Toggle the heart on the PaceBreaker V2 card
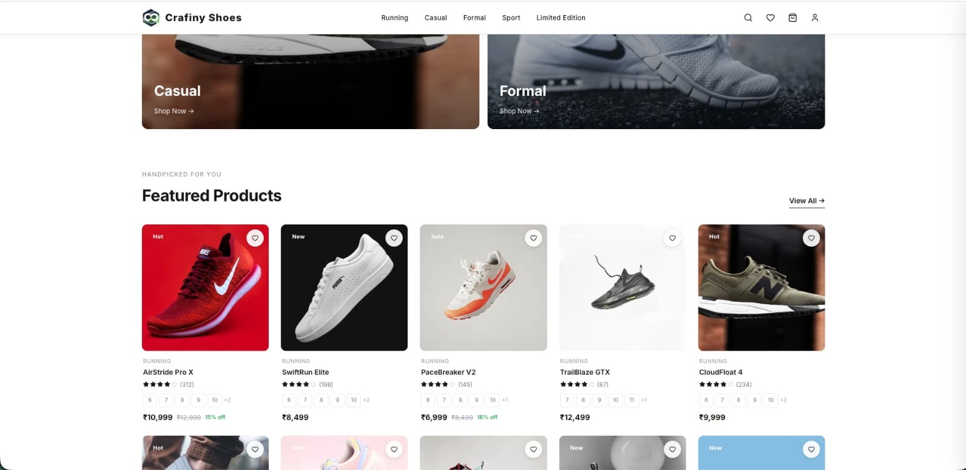The height and width of the screenshot is (470, 966). click(x=533, y=238)
